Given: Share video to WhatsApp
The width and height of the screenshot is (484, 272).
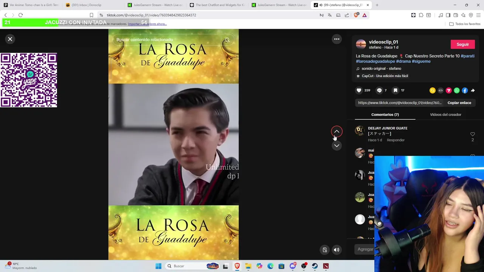Looking at the screenshot, I should coord(457,90).
